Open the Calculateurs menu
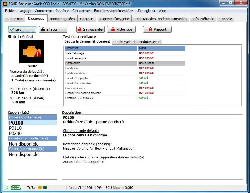The height and width of the screenshot is (193, 250). pyautogui.click(x=81, y=11)
